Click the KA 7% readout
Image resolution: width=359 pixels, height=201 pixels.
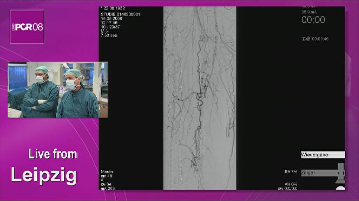click(291, 172)
